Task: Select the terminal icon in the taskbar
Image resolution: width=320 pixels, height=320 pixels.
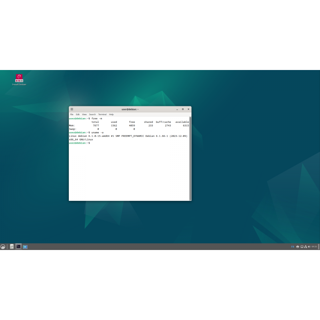Action: pos(18,246)
